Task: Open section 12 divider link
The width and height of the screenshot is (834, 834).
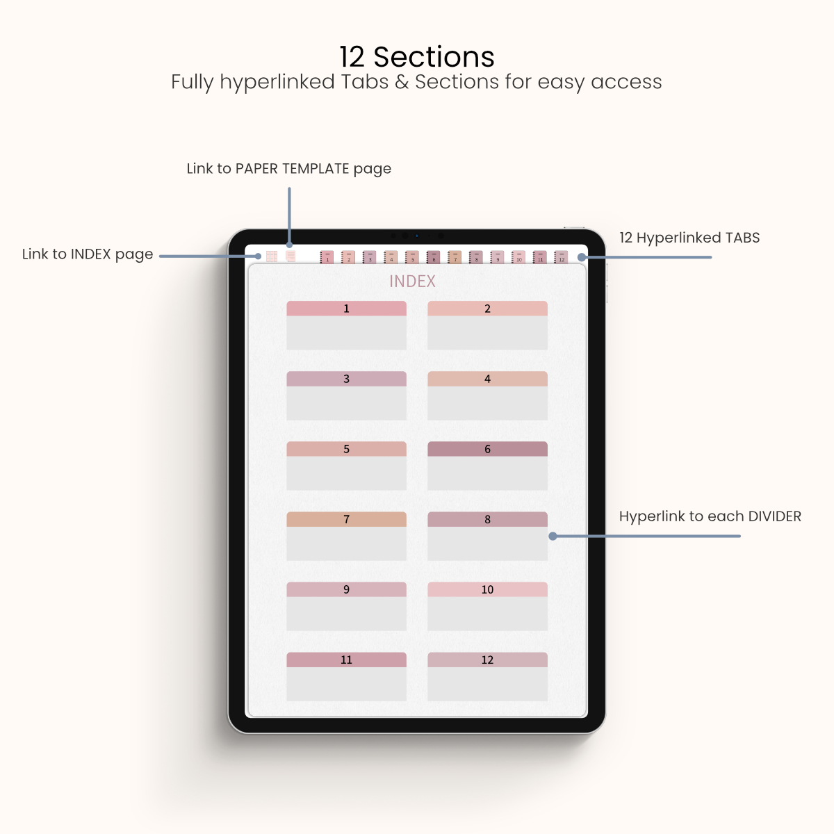Action: pyautogui.click(x=487, y=660)
